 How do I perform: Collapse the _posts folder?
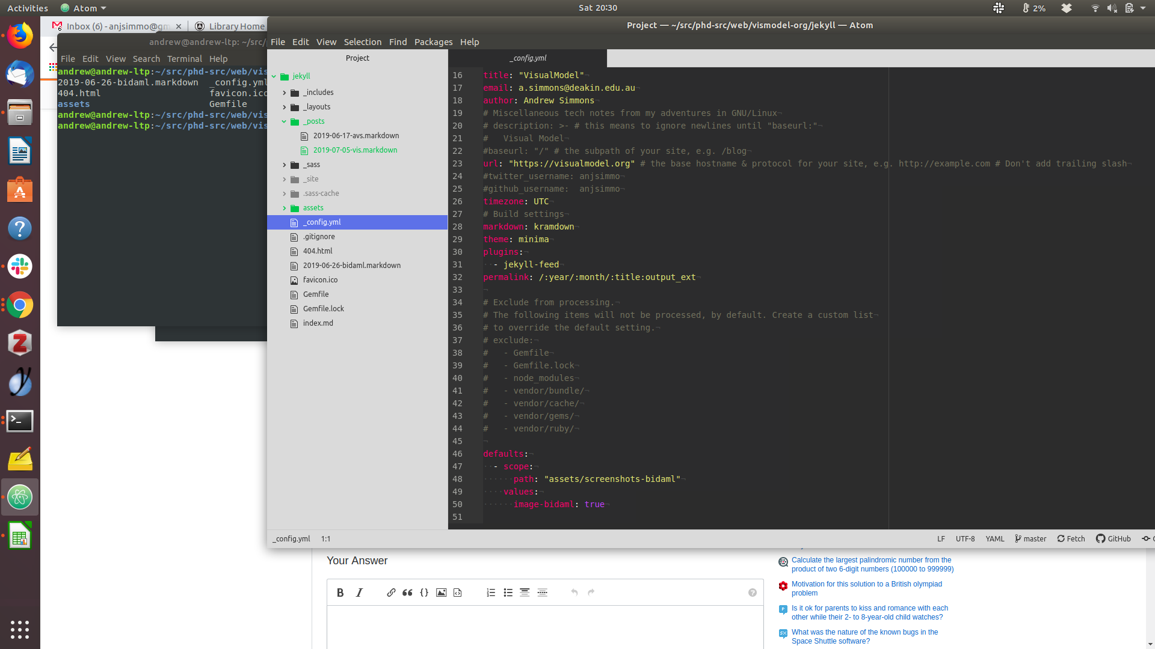pos(285,121)
